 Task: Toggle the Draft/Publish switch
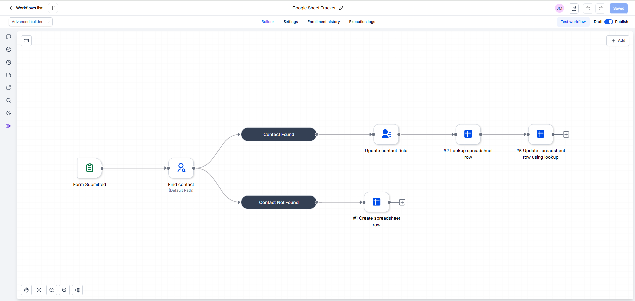tap(609, 22)
